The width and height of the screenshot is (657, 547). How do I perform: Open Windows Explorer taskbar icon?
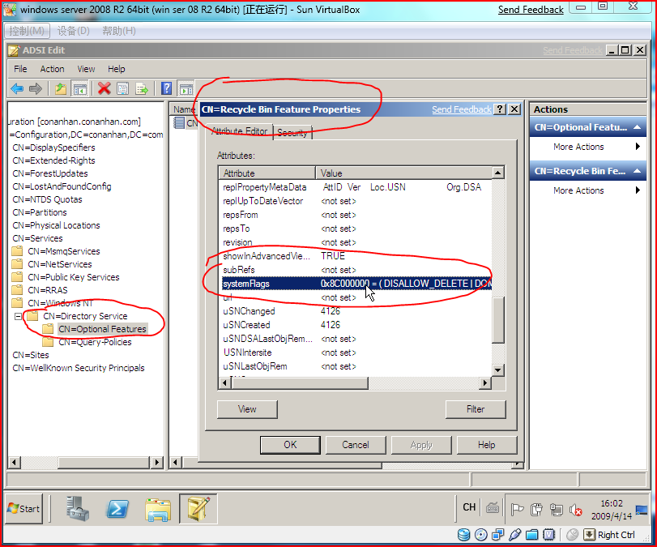point(157,509)
